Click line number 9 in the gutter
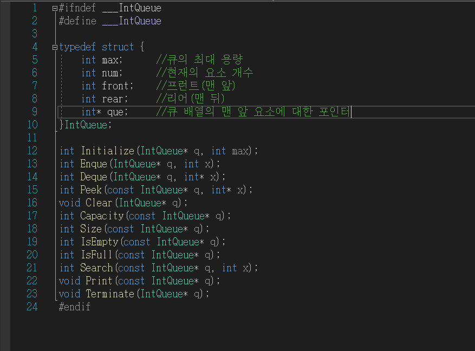The image size is (475, 351). tap(35, 112)
